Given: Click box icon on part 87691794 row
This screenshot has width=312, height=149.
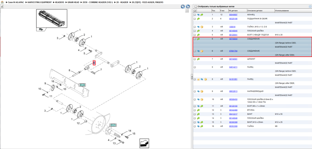Looking at the screenshot, I should [202, 51].
